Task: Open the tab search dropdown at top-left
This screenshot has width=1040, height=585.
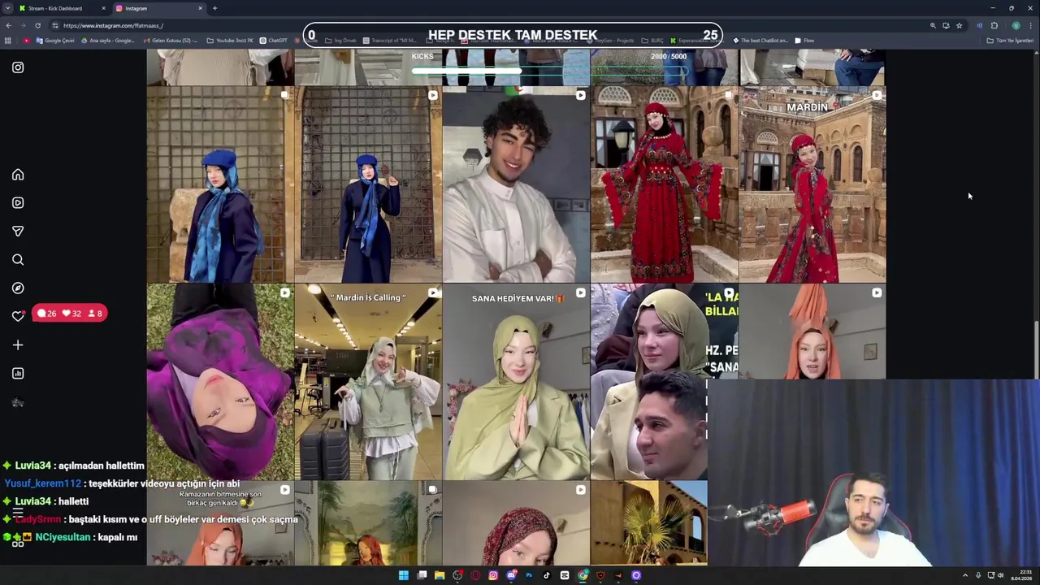Action: 7,8
